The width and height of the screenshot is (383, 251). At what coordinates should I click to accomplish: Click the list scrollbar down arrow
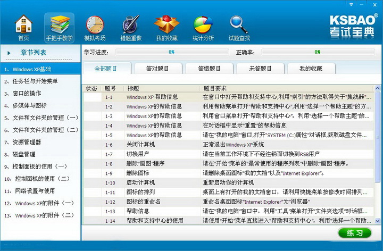378,221
